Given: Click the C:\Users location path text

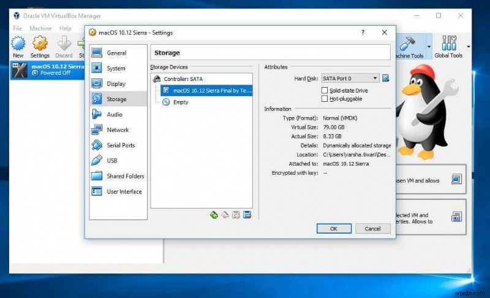Looking at the screenshot, I should pyautogui.click(x=356, y=155).
